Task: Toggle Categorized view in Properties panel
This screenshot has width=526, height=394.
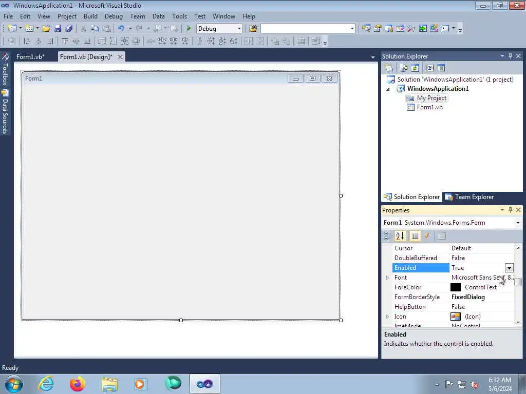Action: coord(387,236)
